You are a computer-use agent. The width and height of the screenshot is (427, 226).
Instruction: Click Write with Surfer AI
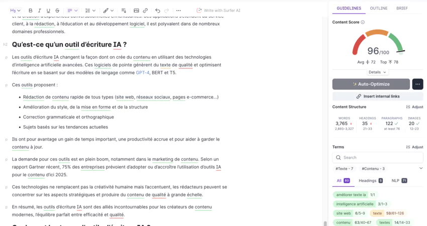coord(219,11)
